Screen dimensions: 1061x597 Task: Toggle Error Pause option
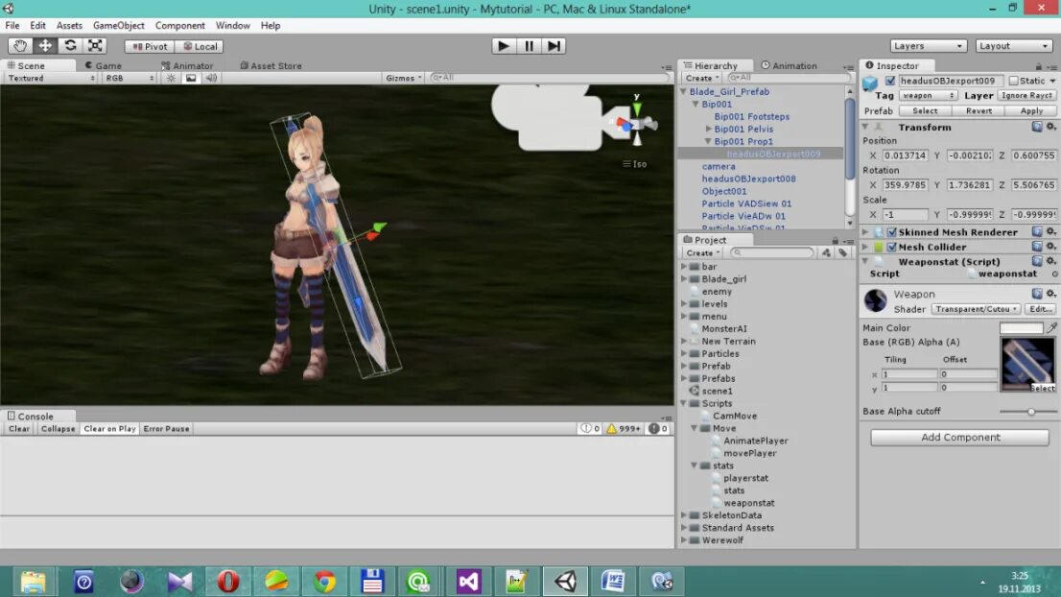coord(167,428)
